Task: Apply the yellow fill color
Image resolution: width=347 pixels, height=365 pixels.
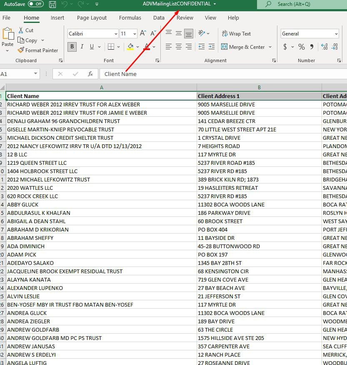Action: (x=130, y=47)
